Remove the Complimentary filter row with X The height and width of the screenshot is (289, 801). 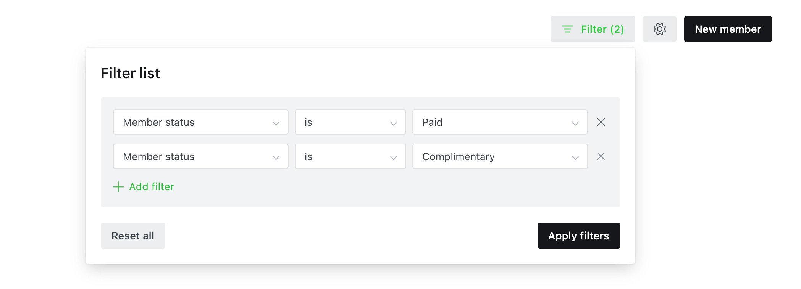pos(601,156)
